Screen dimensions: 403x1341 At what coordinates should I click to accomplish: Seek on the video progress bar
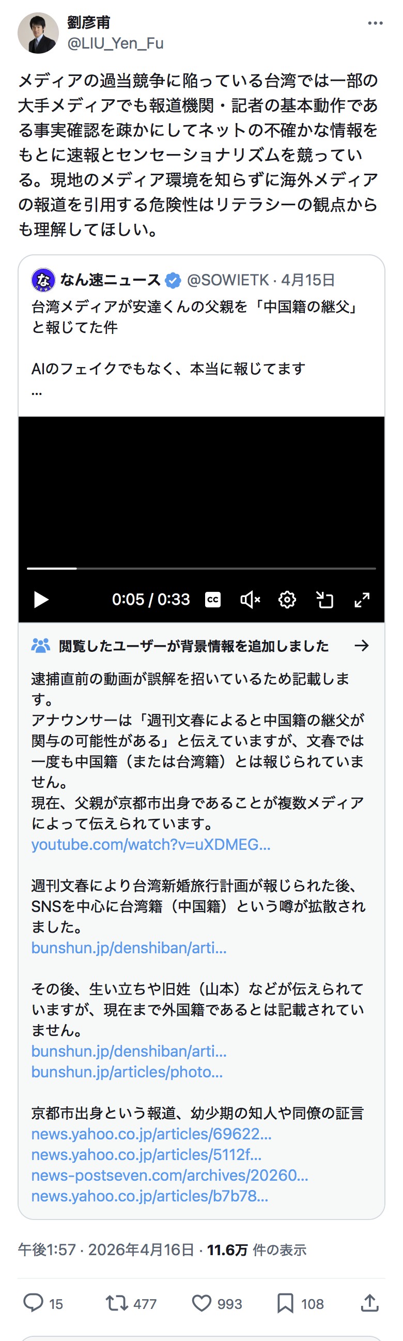point(201,569)
